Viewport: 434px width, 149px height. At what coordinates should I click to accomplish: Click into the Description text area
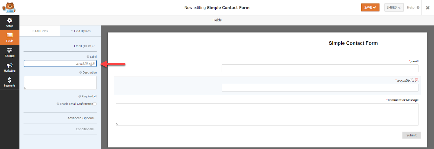pos(60,83)
